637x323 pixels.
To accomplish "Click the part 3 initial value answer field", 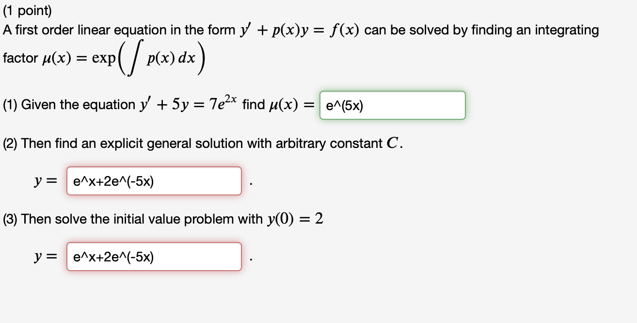I will (154, 257).
